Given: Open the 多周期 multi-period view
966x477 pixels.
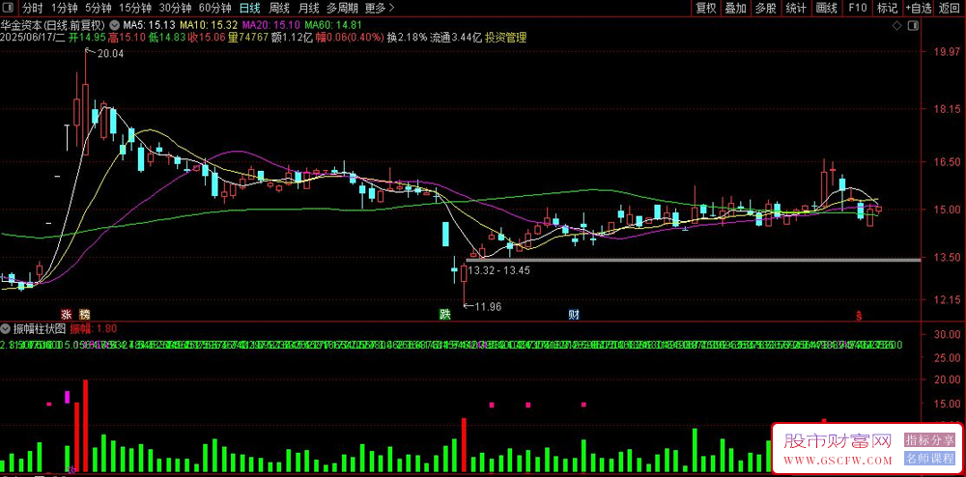Looking at the screenshot, I should [x=341, y=8].
